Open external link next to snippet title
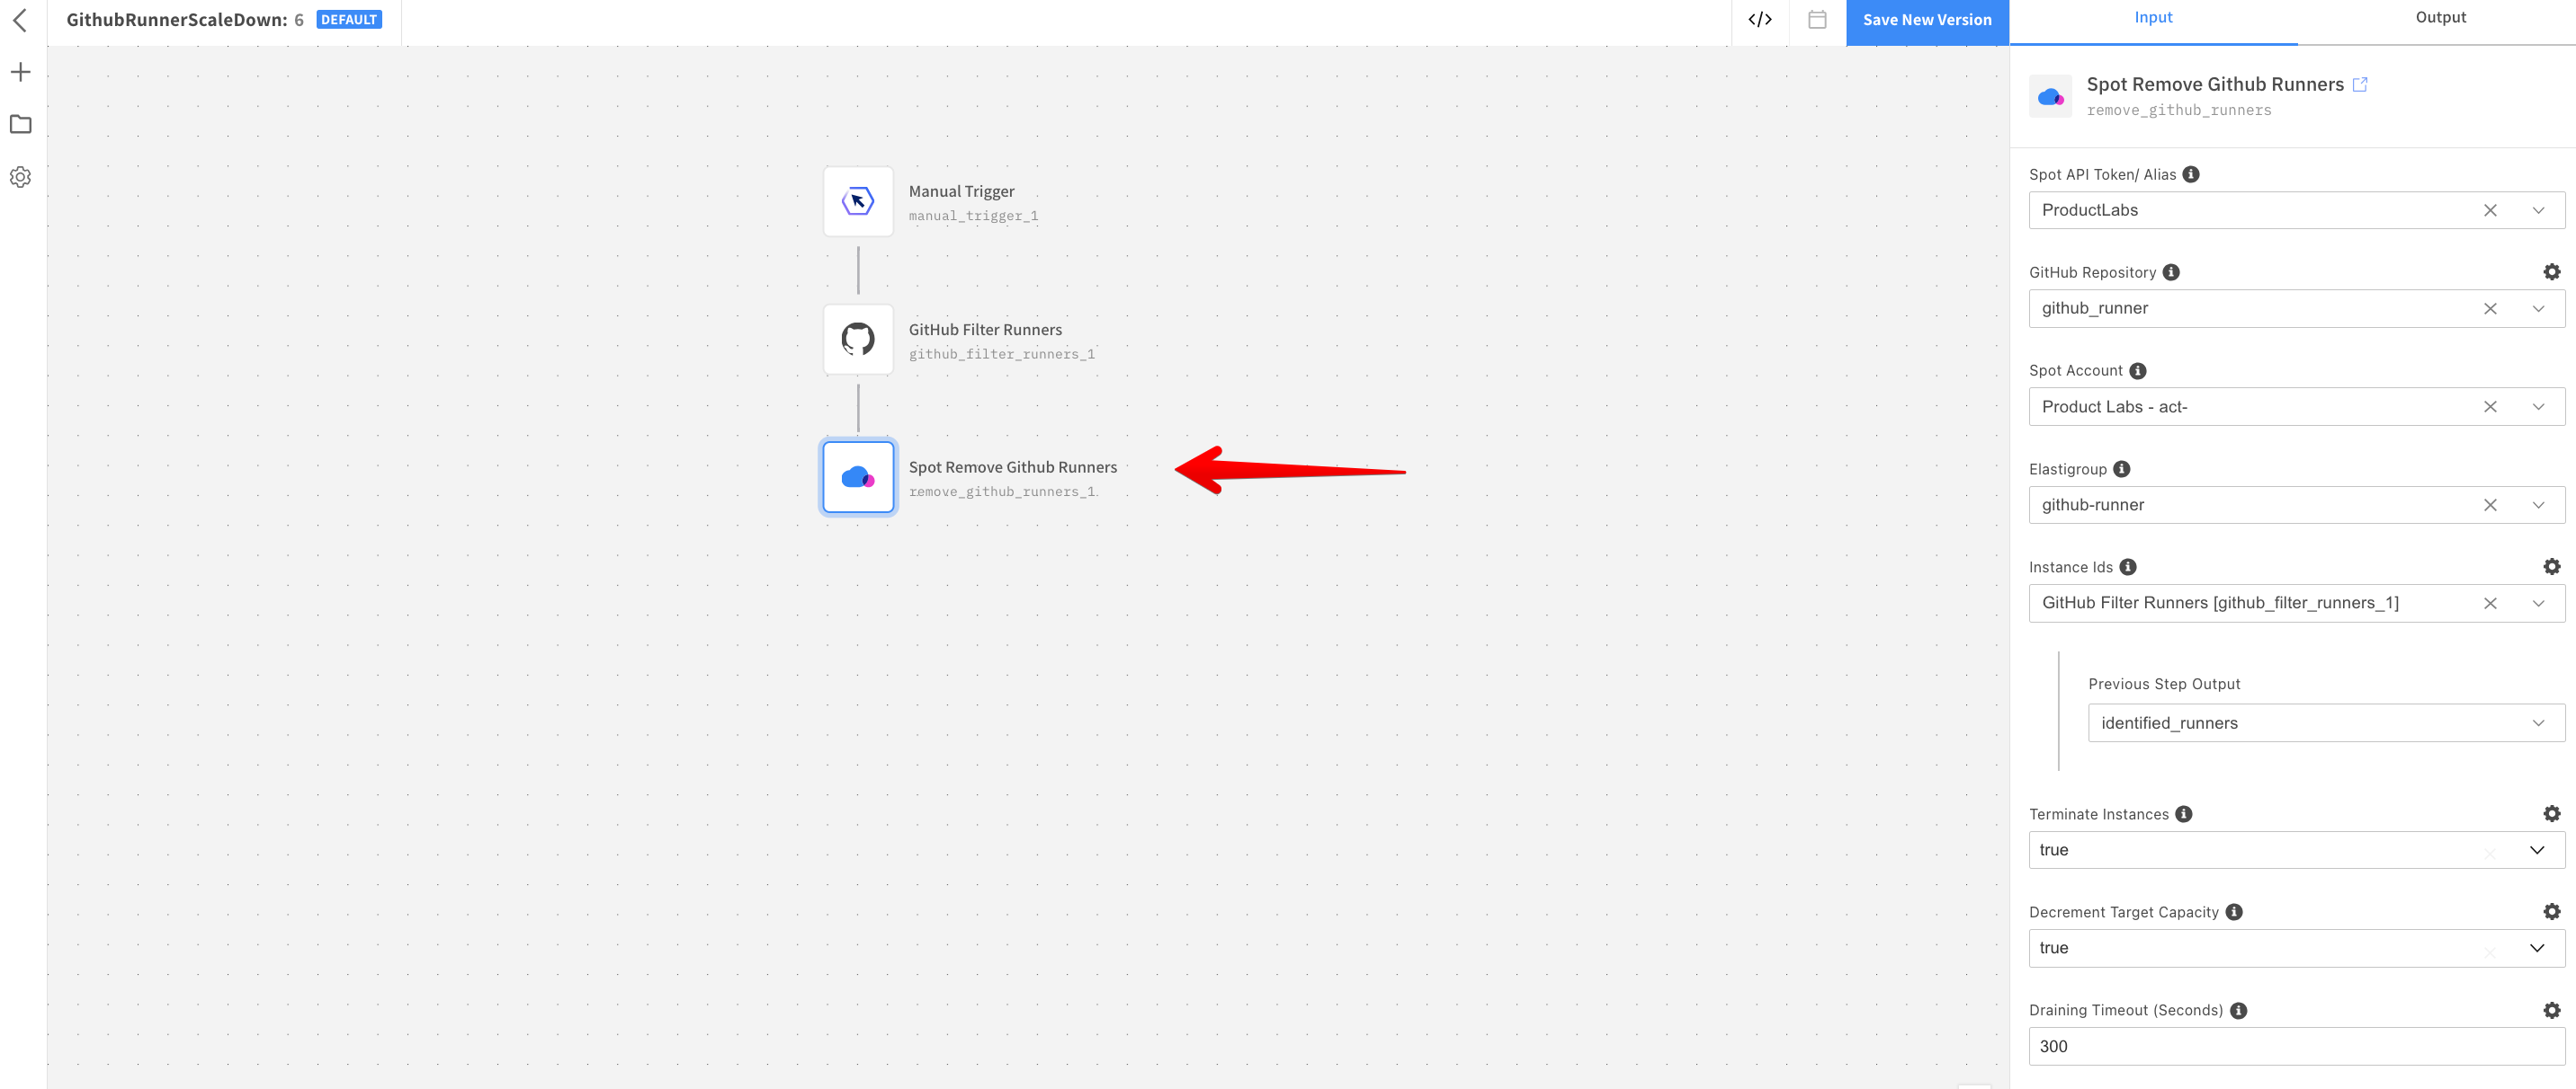 pyautogui.click(x=2360, y=85)
